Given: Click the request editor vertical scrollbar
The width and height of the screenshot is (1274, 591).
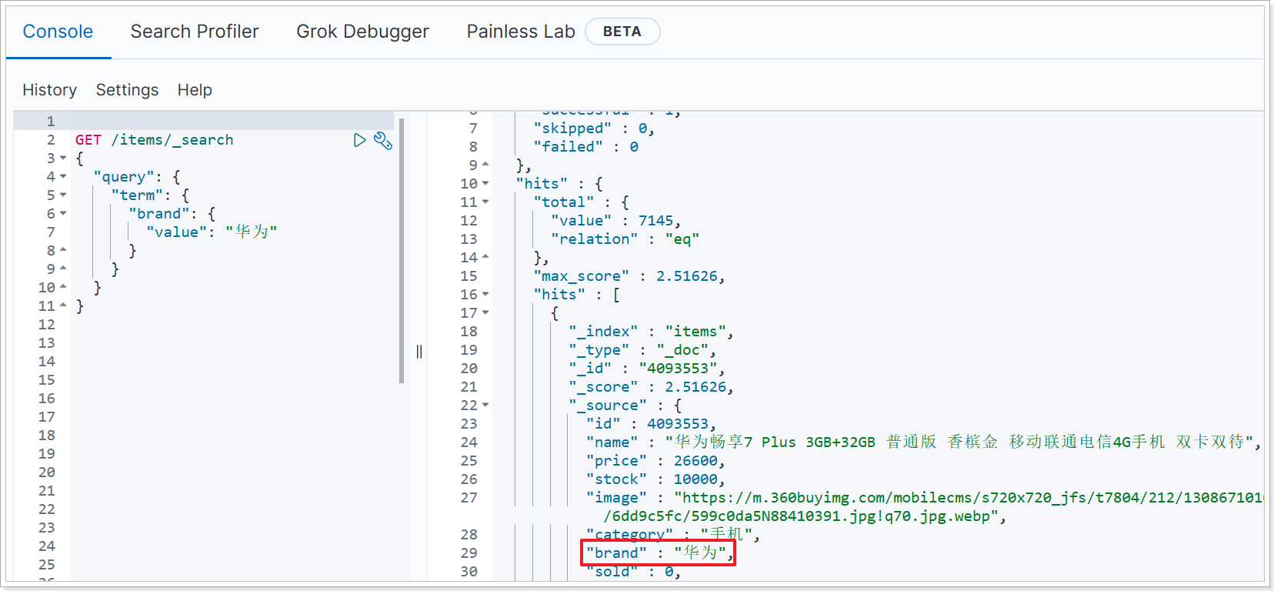Looking at the screenshot, I should click(402, 250).
